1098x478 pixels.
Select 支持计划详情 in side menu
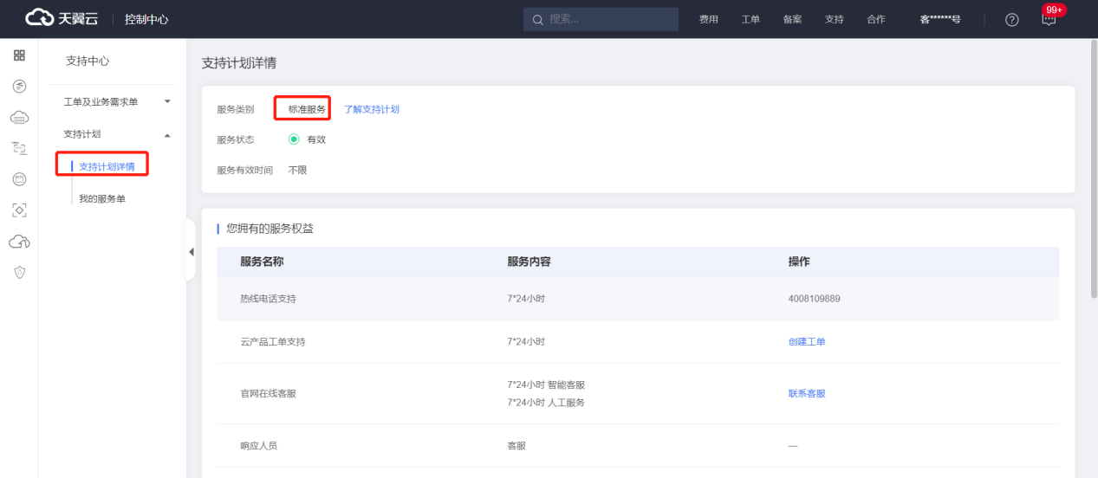click(107, 166)
